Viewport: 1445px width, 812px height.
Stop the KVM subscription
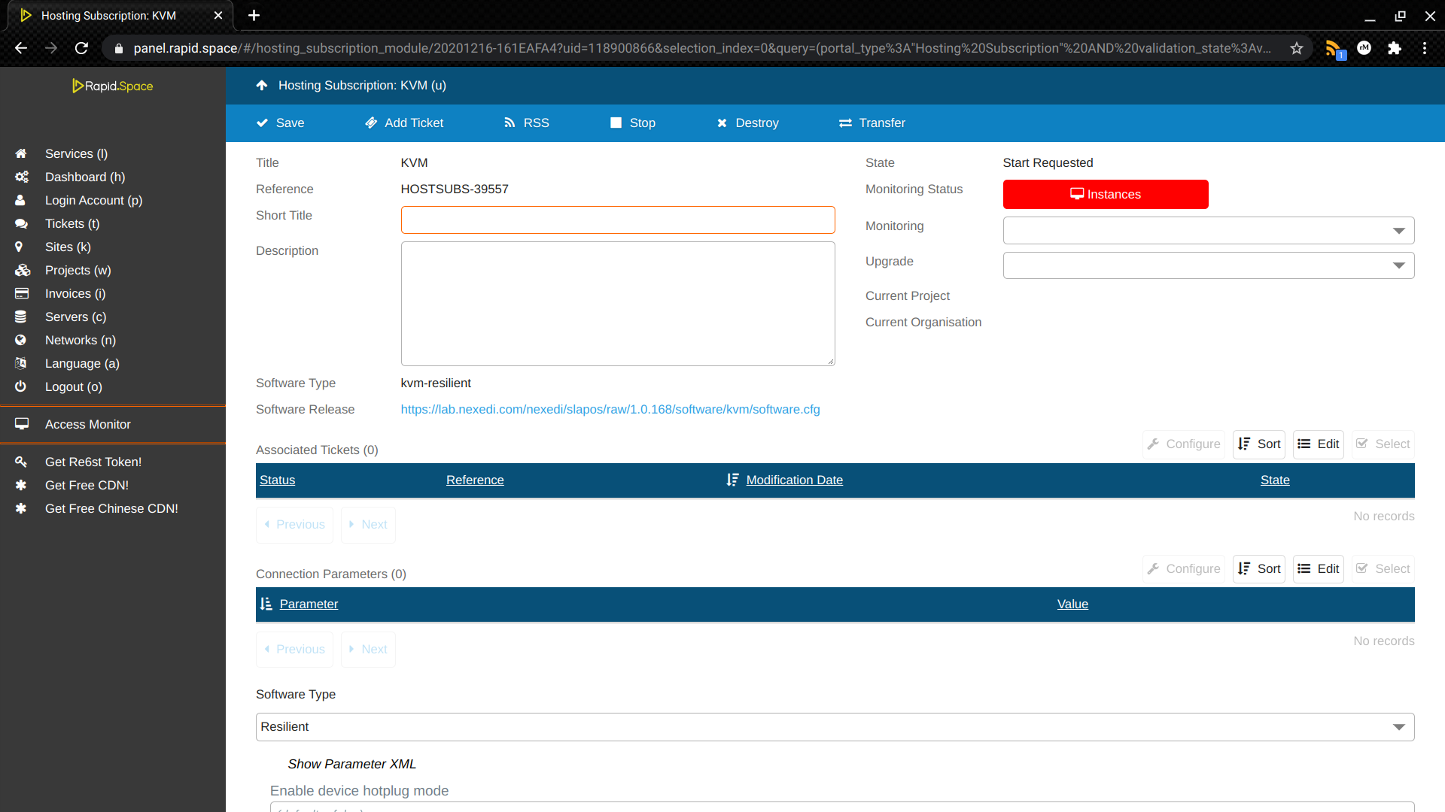coord(632,123)
